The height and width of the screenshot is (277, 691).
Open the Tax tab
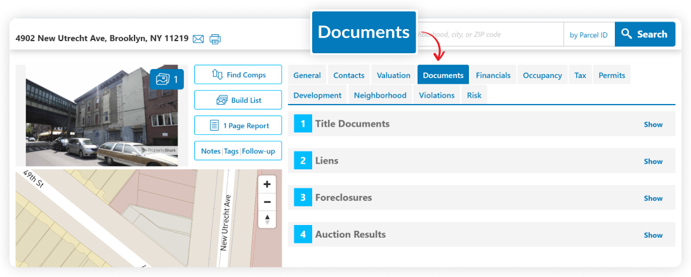(581, 75)
